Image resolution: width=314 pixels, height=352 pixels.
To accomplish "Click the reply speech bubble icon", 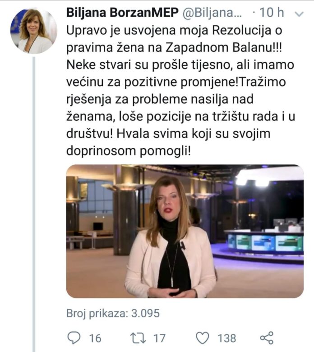I will tap(74, 338).
